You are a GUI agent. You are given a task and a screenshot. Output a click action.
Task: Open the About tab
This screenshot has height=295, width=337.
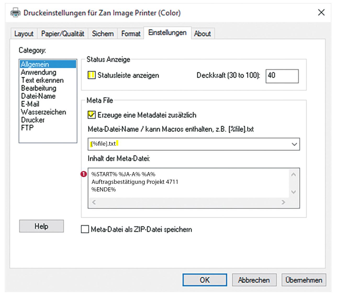[x=202, y=34]
